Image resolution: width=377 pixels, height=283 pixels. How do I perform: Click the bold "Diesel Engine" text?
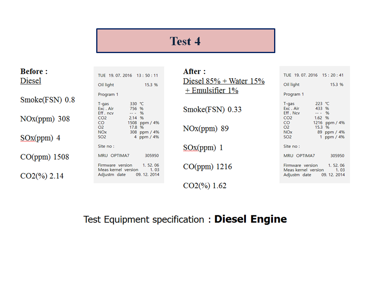tap(250, 219)
